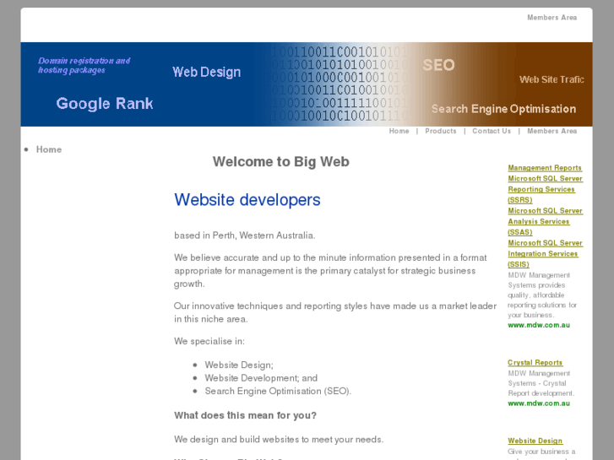Screen dimensions: 614x460
Task: Click 'based in Perth, Western Australia.' text
Action: coord(245,235)
